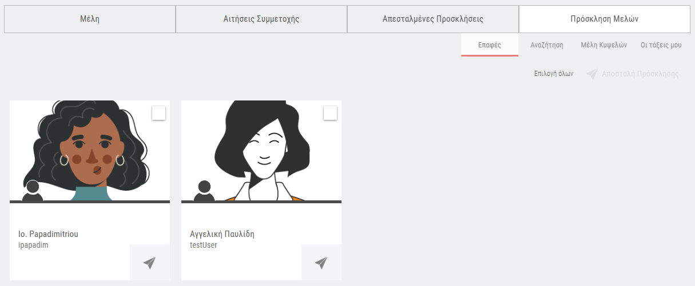
Task: Open Οι τάξεις μου sub-tab
Action: (x=661, y=45)
